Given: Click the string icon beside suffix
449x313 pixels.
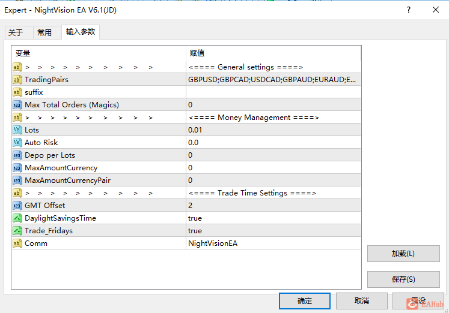Looking at the screenshot, I should 17,92.
